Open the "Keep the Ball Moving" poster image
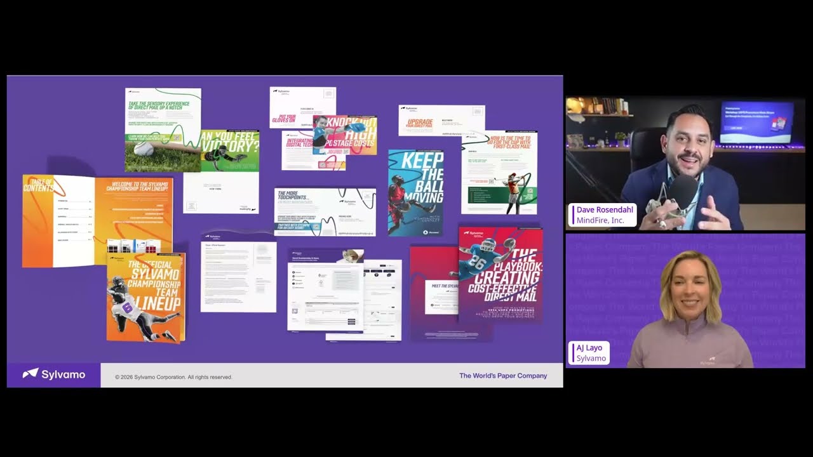This screenshot has width=813, height=457. pyautogui.click(x=415, y=193)
